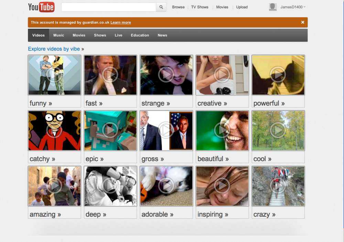Open the 'crazy' cliff stairway thumbnail
344x242 pixels.
[278, 186]
